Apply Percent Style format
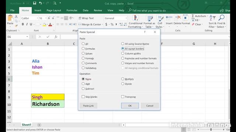This screenshot has height=132, width=236. click(112, 25)
